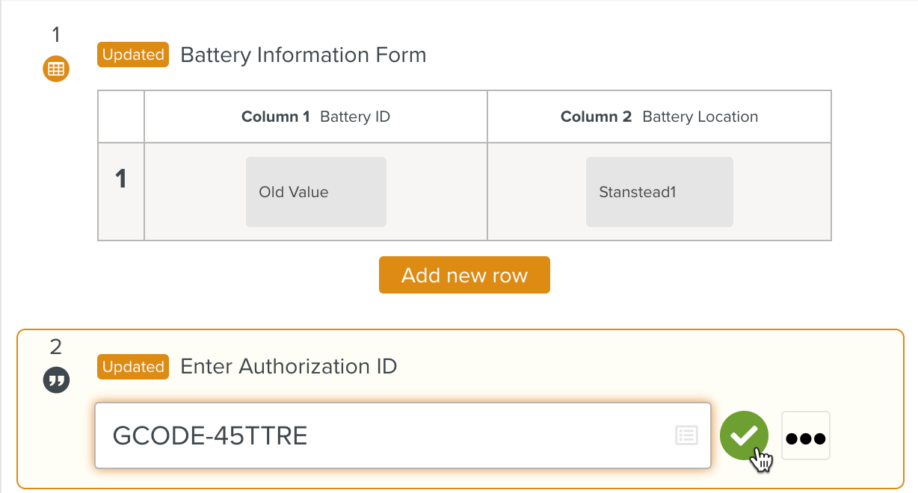This screenshot has height=493, width=918.
Task: Click the dark quote icon for step 2
Action: click(x=56, y=381)
